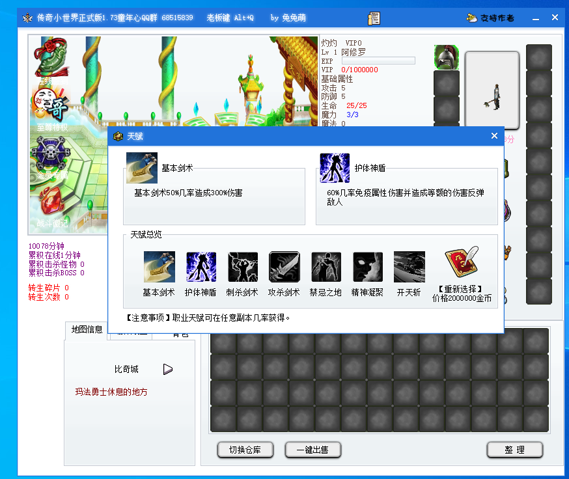The width and height of the screenshot is (569, 479).
Task: Open the 在线签到 jade icon
Action: (51, 59)
